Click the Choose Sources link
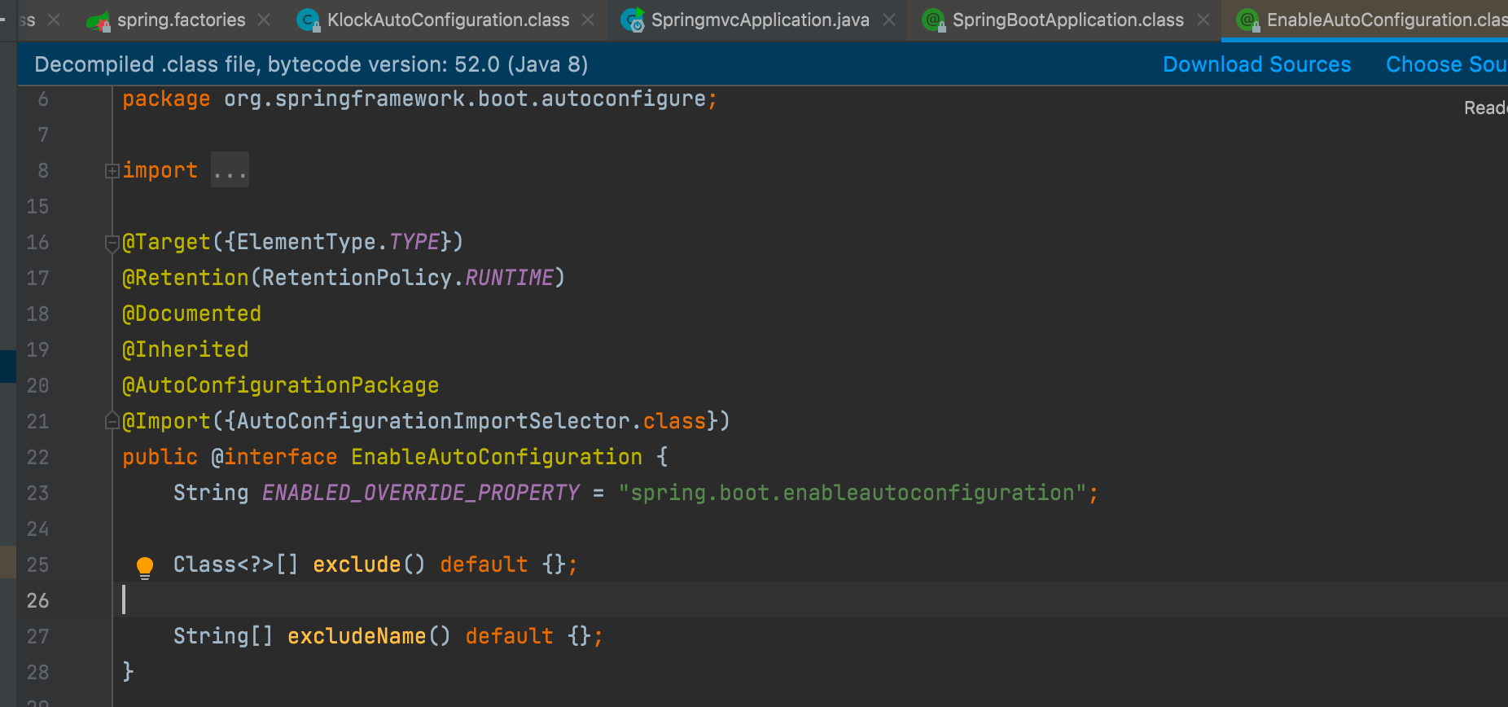The height and width of the screenshot is (707, 1508). [x=1447, y=64]
